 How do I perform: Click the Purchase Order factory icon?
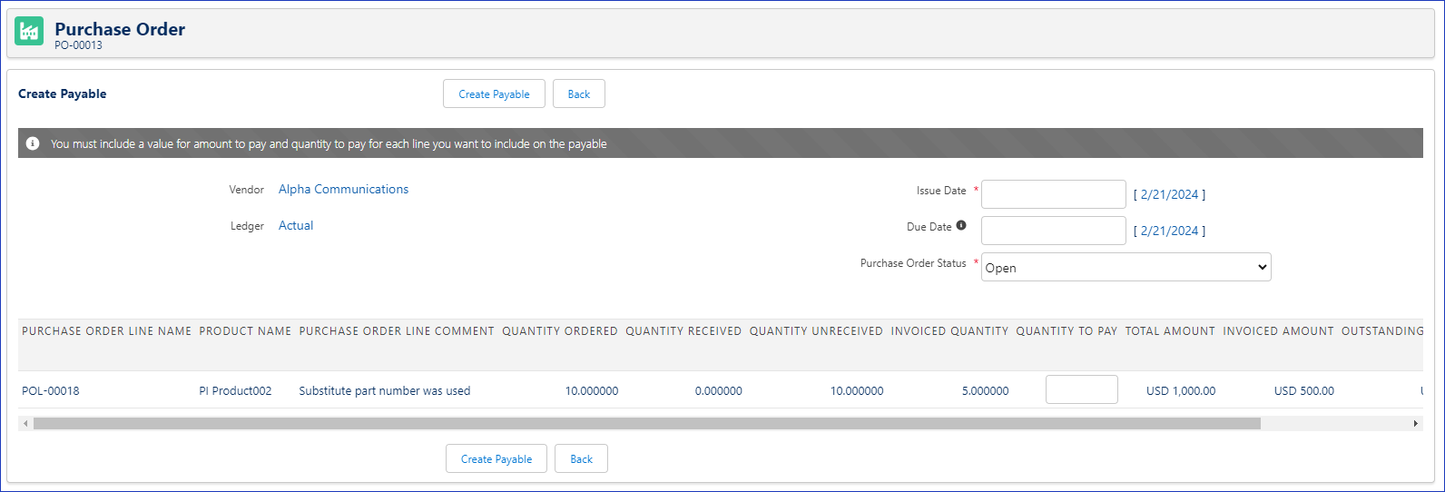coord(29,32)
